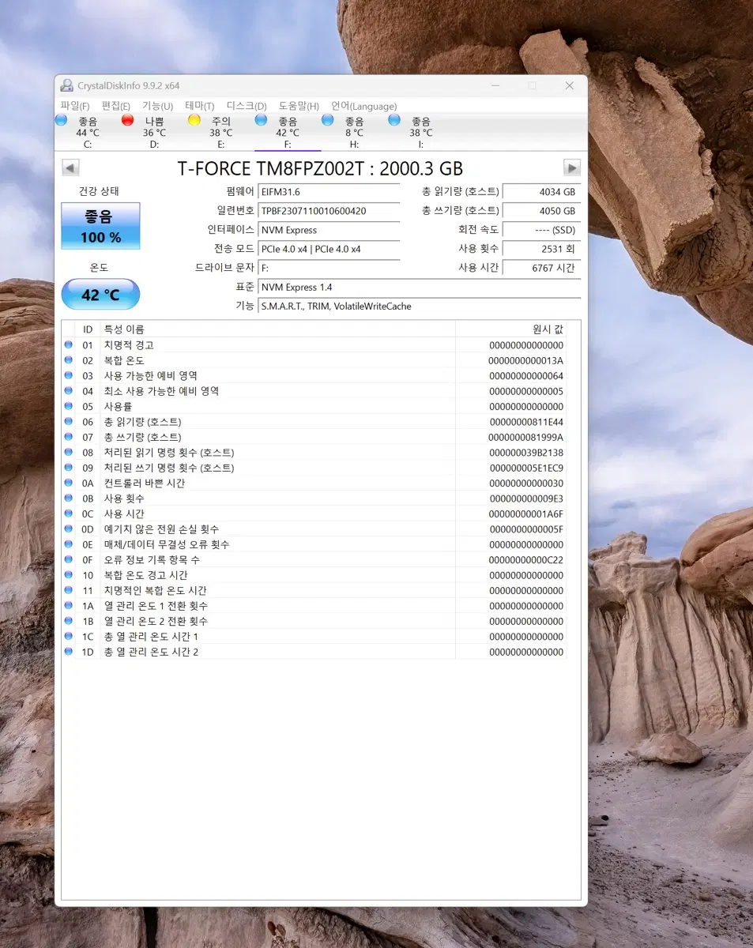Select the blue status orb for drive F:
The width and height of the screenshot is (753, 948).
261,120
